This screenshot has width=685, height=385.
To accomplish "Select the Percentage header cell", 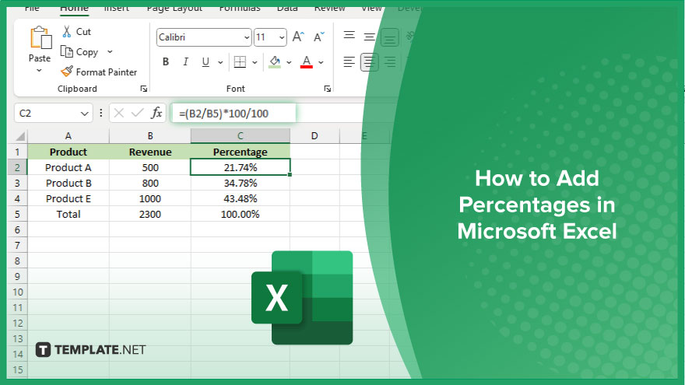I will pos(241,152).
